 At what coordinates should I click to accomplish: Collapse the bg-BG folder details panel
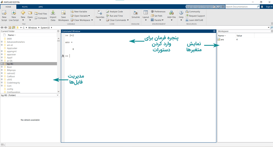58,95
